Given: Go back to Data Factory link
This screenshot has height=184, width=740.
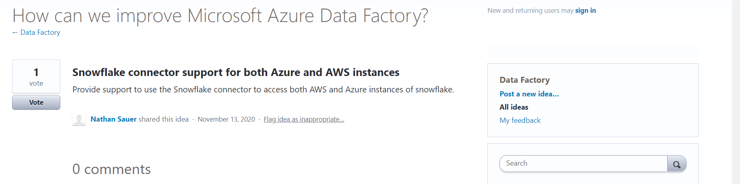Looking at the screenshot, I should tap(40, 32).
